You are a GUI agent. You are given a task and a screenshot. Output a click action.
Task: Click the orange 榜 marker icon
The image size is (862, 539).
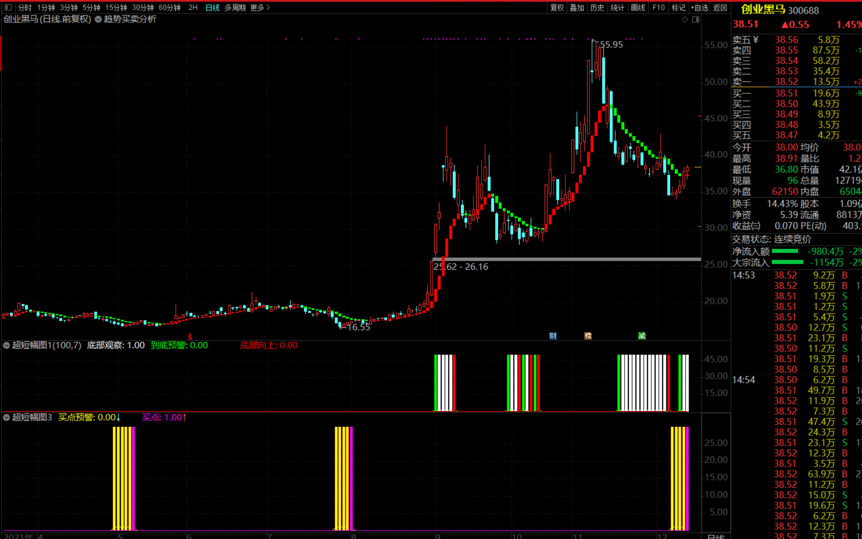pos(588,336)
